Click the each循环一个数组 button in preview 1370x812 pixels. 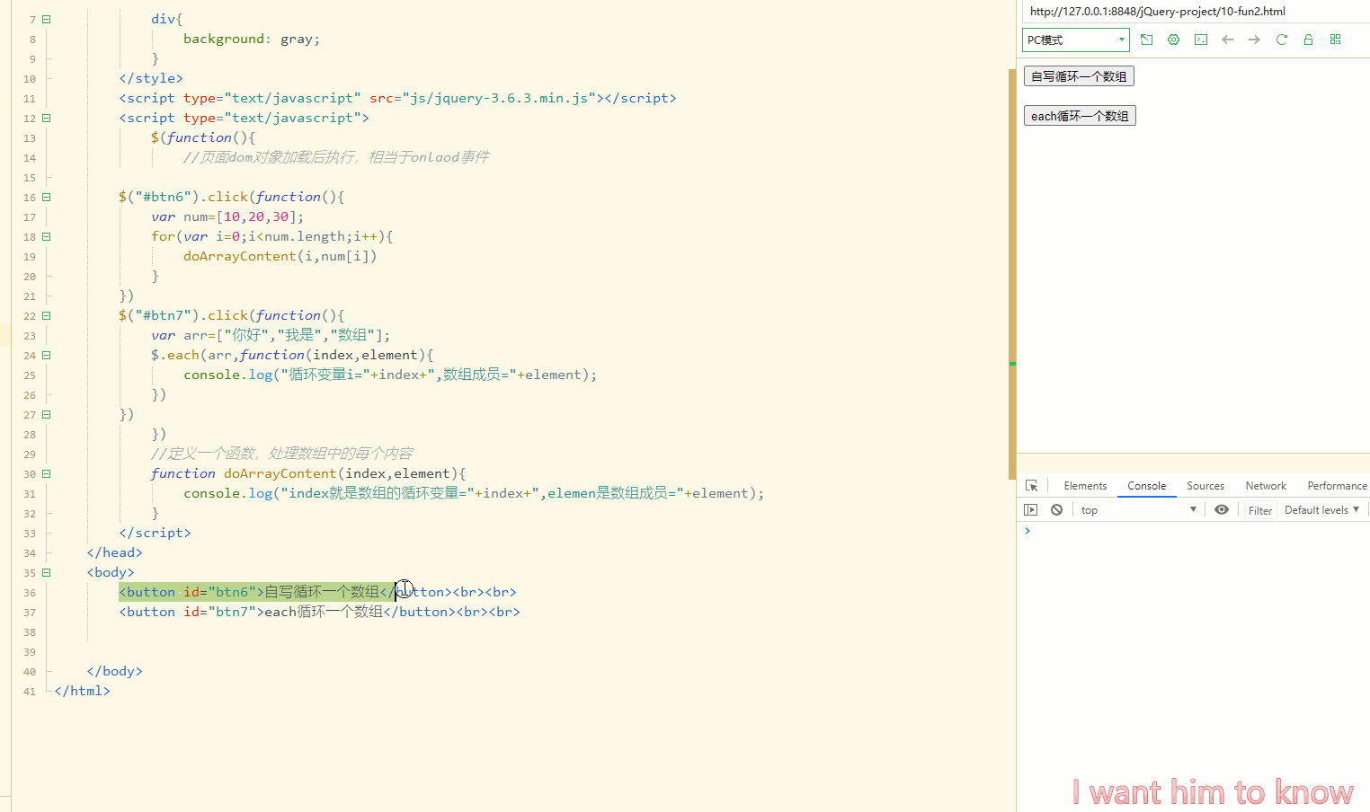point(1080,116)
